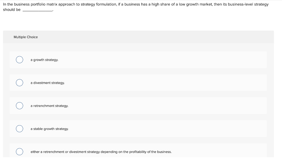Select the radio button for 'a divestment strategy'

click(x=19, y=83)
